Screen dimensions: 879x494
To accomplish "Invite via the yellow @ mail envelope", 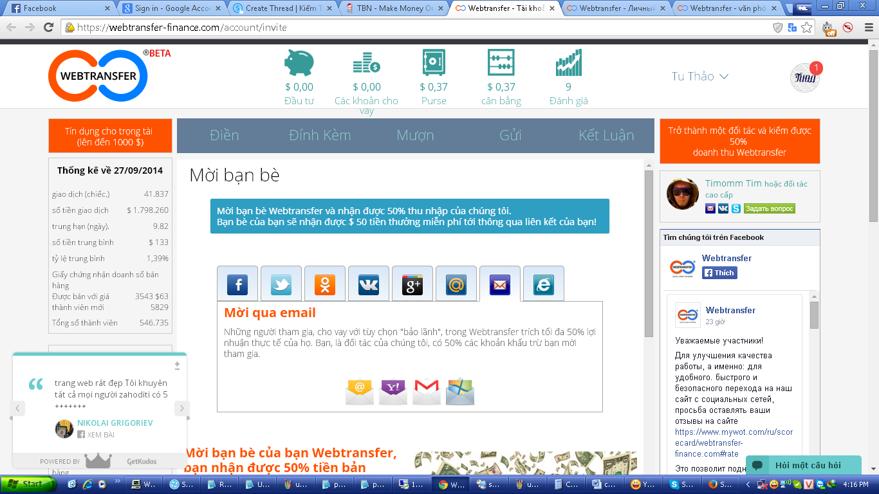I will click(360, 392).
